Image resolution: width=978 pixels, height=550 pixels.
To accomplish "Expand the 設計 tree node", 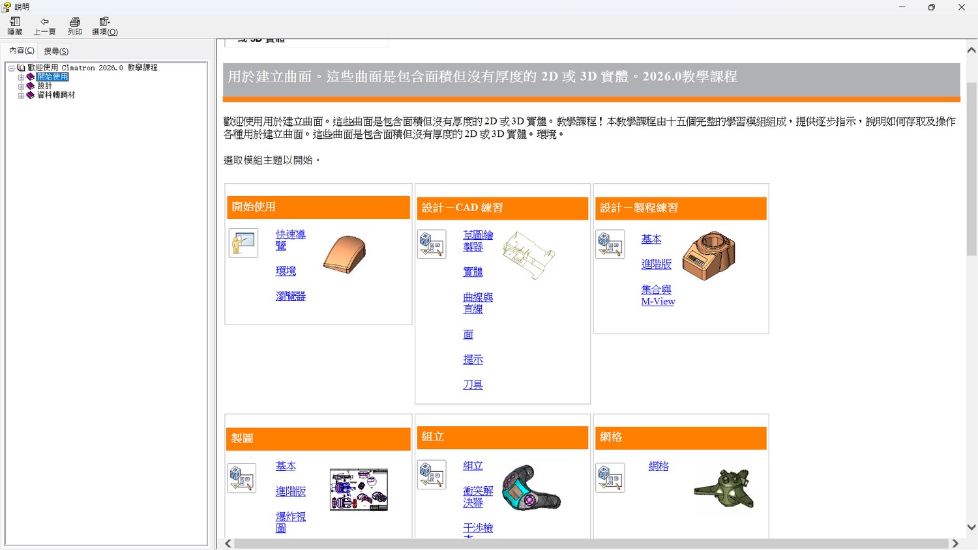I will click(x=21, y=86).
